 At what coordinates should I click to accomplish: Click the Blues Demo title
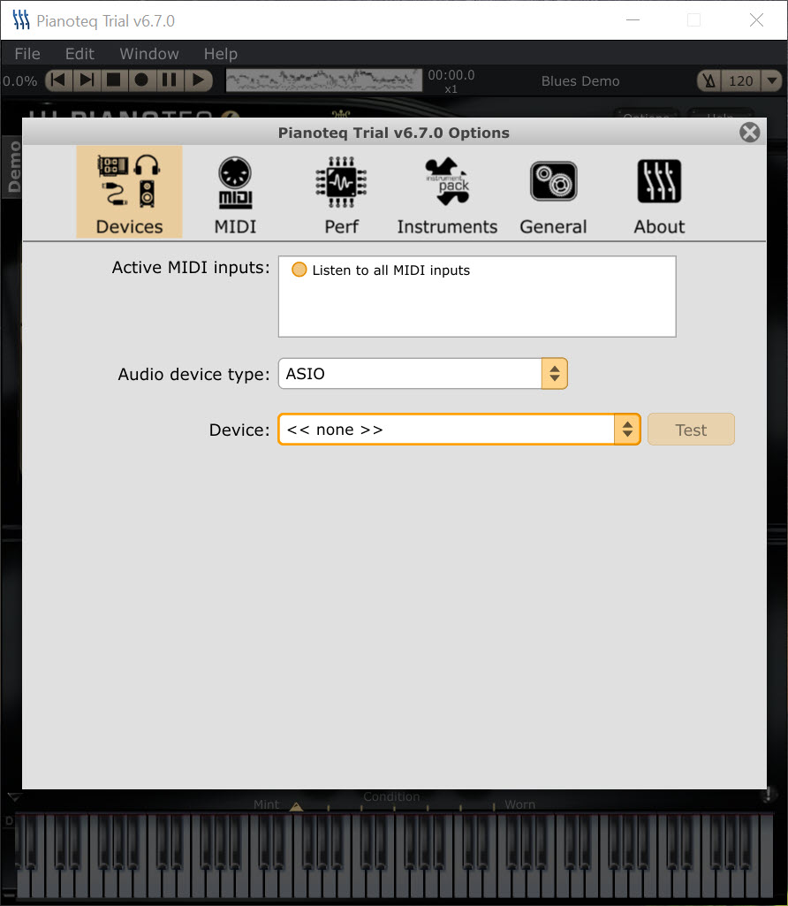580,81
